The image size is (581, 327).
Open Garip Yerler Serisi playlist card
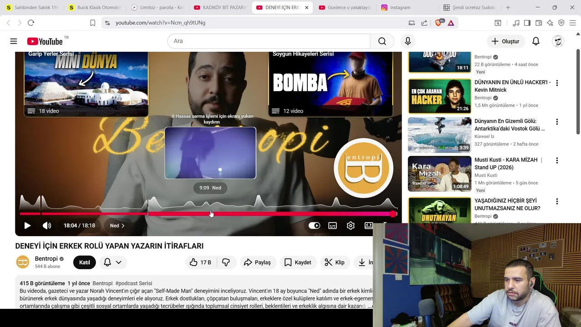[86, 84]
